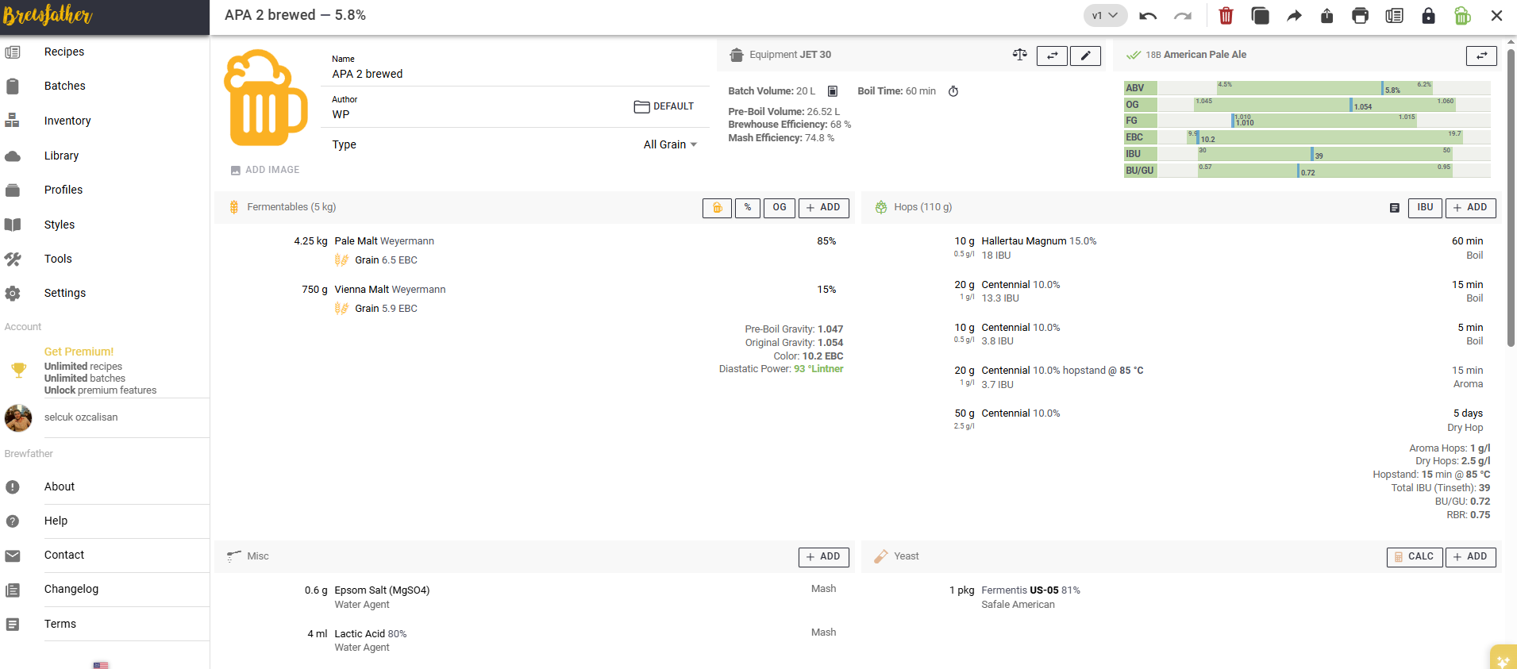Share the recipe with the arrow icon
This screenshot has height=669, width=1517.
(x=1294, y=16)
